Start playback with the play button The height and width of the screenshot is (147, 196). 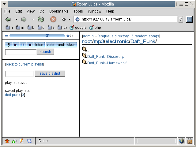point(16,45)
